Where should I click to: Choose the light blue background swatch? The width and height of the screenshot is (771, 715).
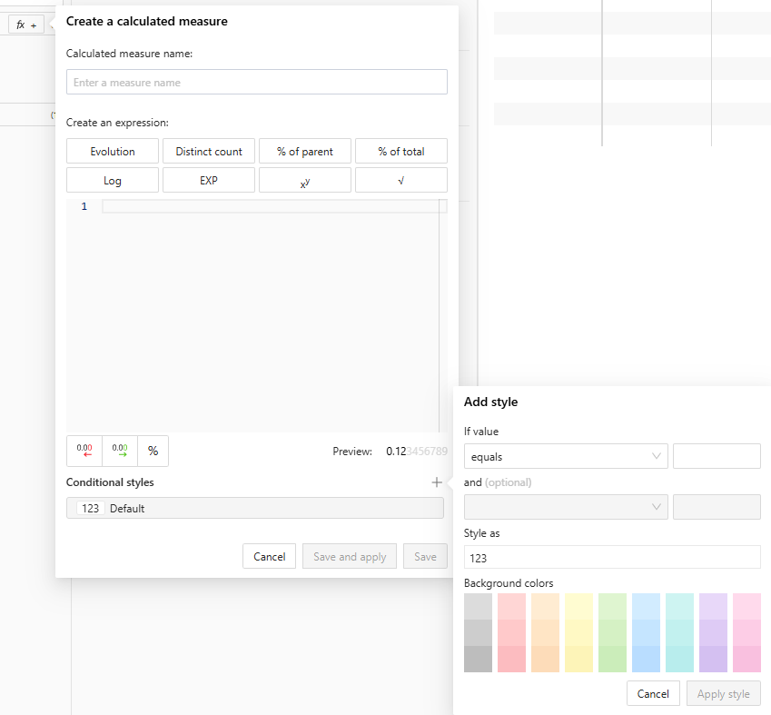(x=646, y=606)
